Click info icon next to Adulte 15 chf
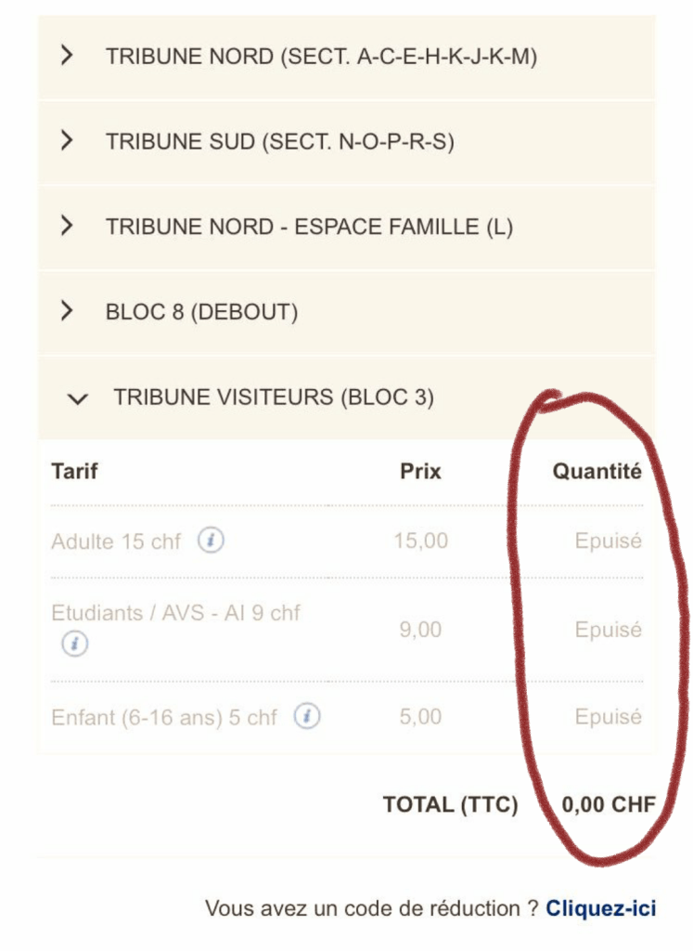Viewport: 693px width, 951px height. (211, 541)
